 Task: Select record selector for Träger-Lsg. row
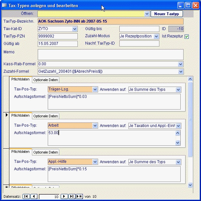[x=6, y=94]
